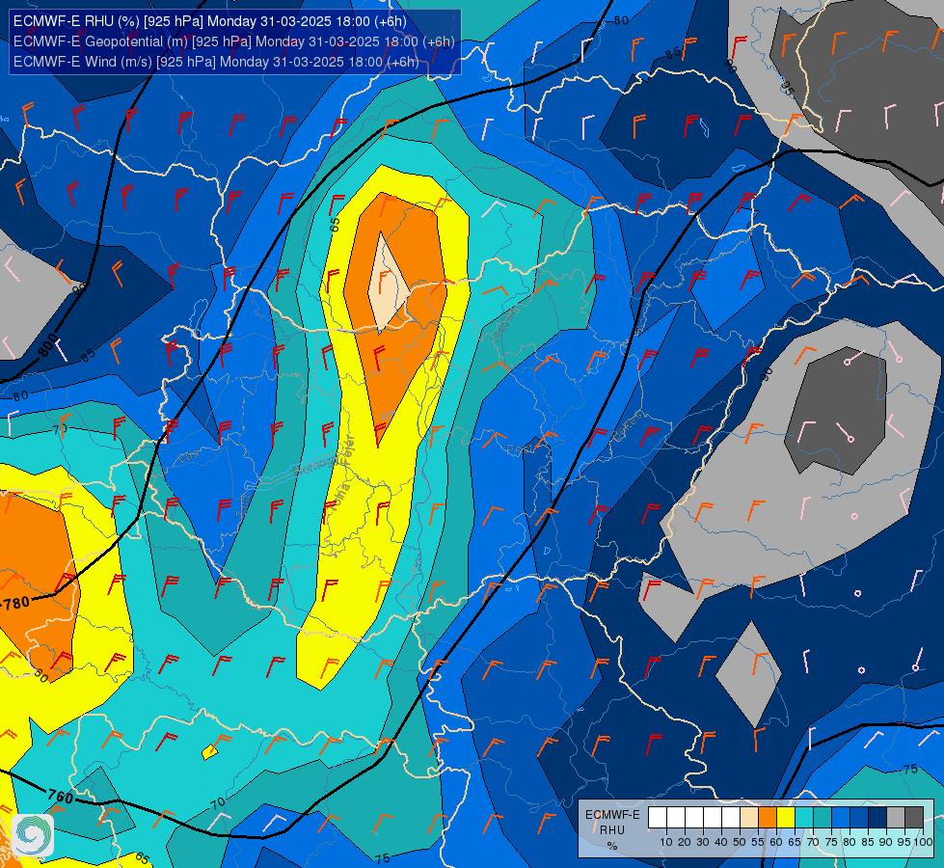Image resolution: width=944 pixels, height=868 pixels.
Task: Pick the orange 55–60% legend swatch
Action: (767, 818)
